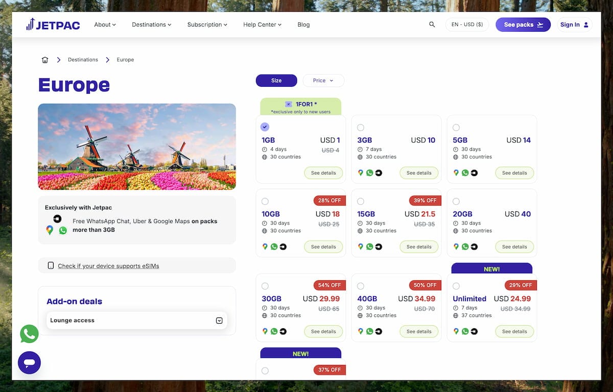Viewport: 613px width, 392px height.
Task: Click the WhatsApp icon in Exclusively with Jetpac box
Action: click(x=63, y=230)
